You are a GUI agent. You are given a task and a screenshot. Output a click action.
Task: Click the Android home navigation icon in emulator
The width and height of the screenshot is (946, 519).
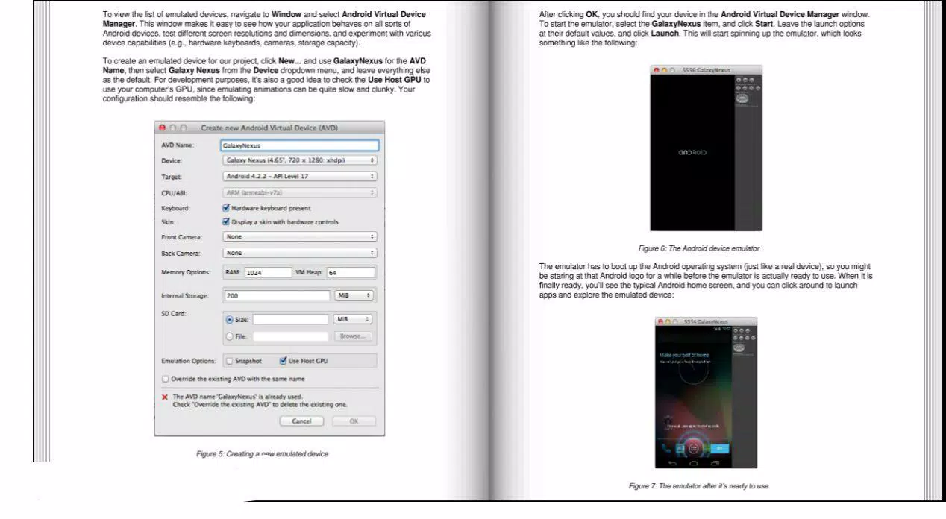tap(693, 463)
